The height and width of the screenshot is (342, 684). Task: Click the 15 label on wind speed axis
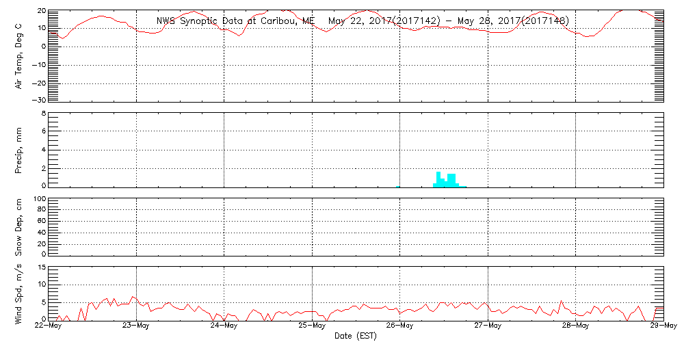[42, 267]
